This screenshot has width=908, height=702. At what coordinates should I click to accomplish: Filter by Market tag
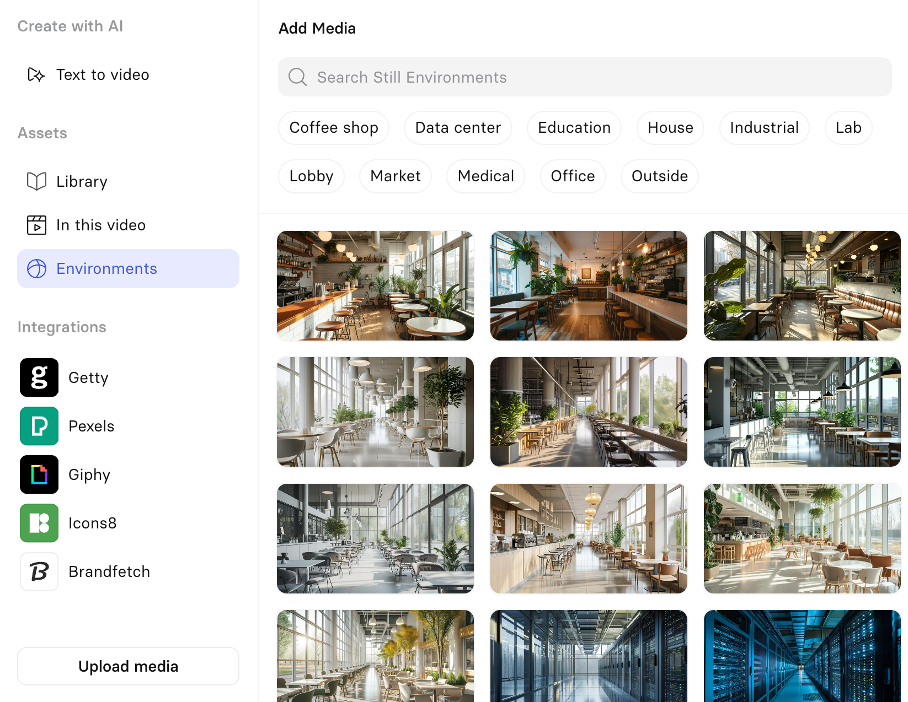click(x=396, y=176)
